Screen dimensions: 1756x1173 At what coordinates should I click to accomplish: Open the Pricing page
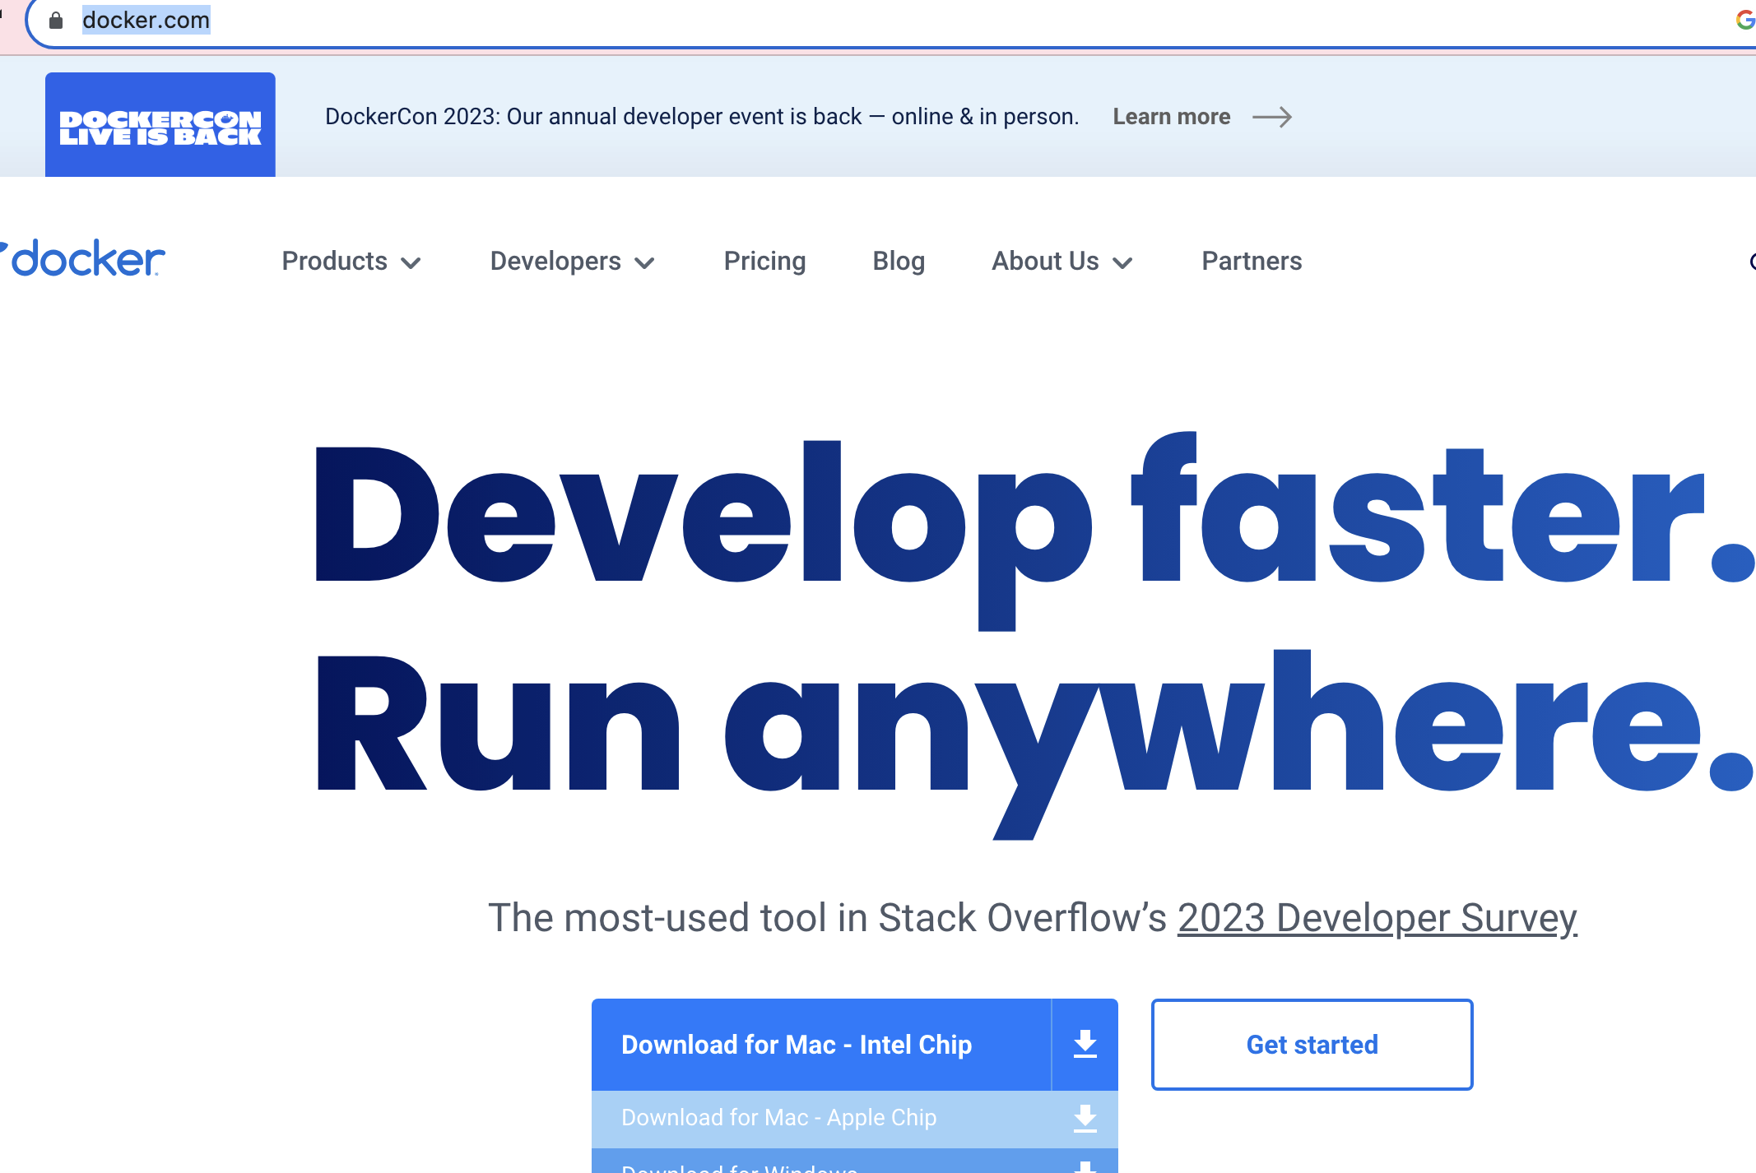pos(764,262)
